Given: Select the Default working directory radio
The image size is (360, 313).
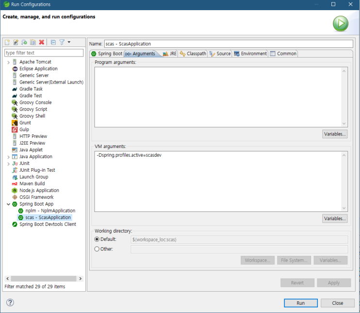Looking at the screenshot, I should pyautogui.click(x=97, y=239).
